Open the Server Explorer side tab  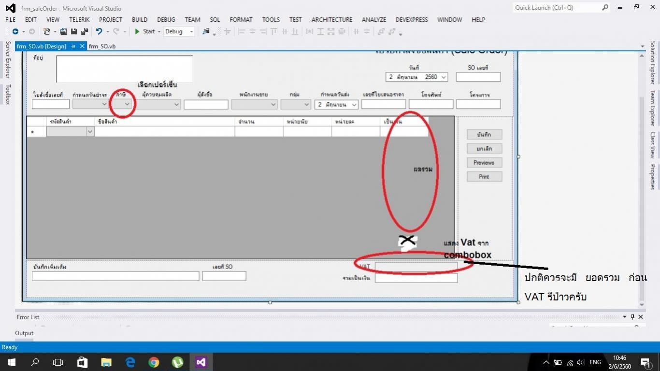click(7, 60)
